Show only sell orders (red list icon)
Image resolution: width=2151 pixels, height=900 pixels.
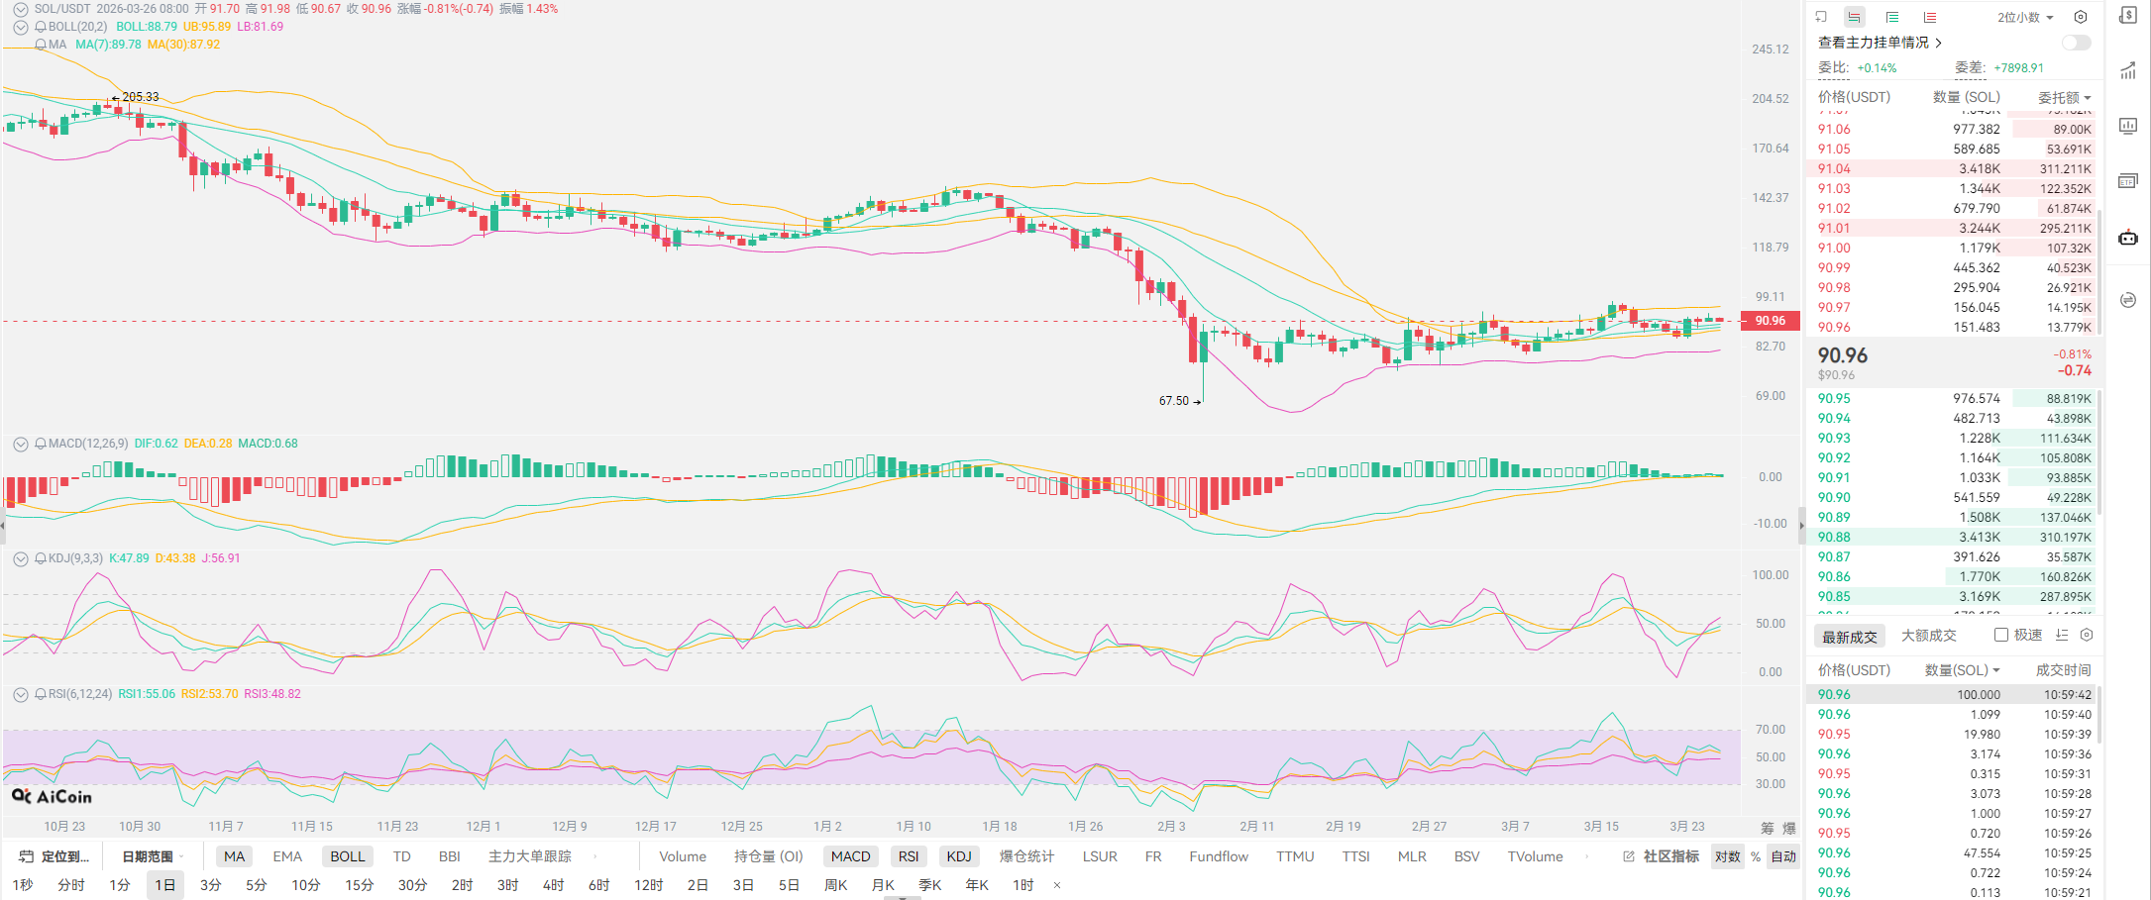pos(1929,17)
